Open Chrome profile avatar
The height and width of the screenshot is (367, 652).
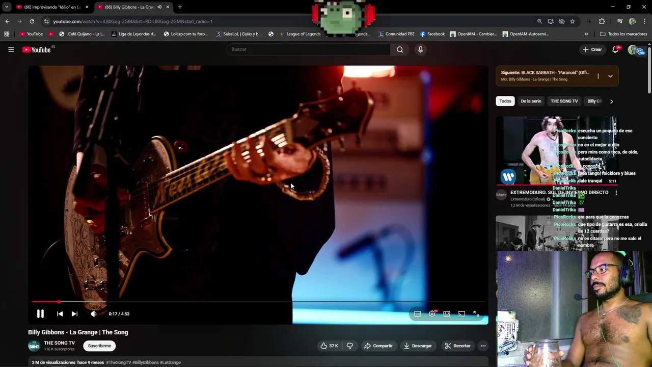(633, 21)
